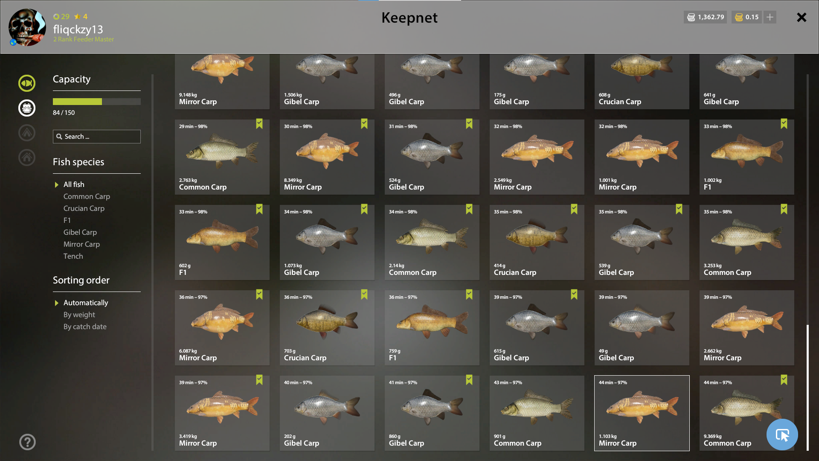819x461 pixels.
Task: Click the silver coins balance icon
Action: [691, 17]
